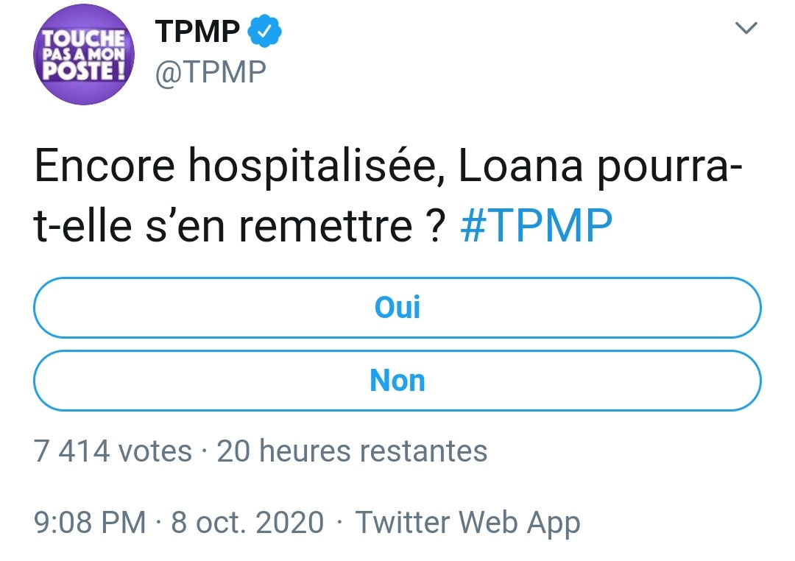Open the TPMP display name

point(197,32)
